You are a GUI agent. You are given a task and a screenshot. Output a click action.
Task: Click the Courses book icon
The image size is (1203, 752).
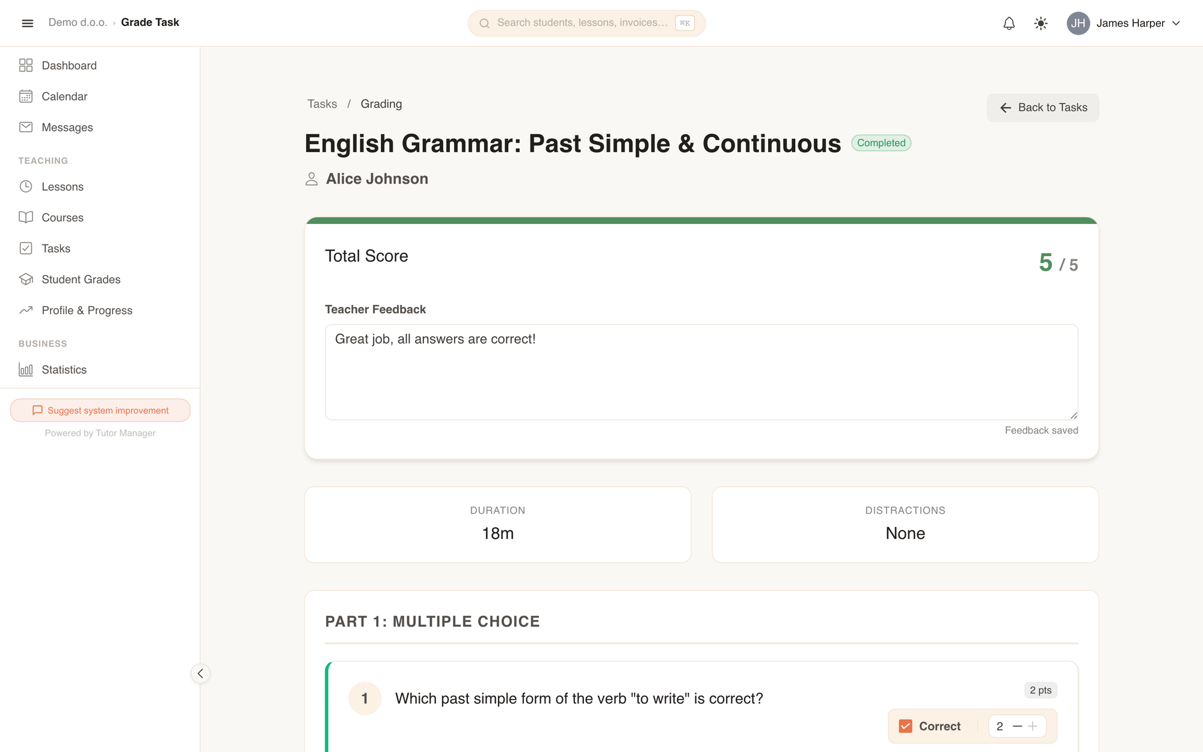26,217
